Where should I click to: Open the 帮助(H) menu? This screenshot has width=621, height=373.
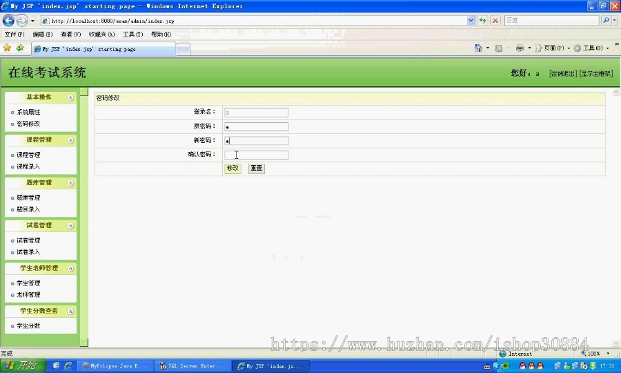tap(161, 35)
